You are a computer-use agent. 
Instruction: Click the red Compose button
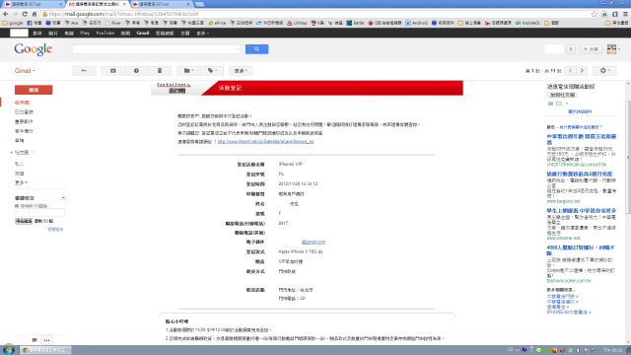[34, 90]
